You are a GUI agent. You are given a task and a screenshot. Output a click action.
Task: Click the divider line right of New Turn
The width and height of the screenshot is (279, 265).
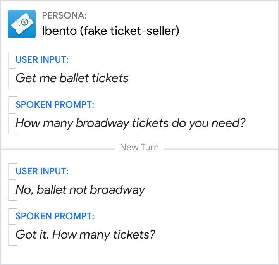click(x=221, y=148)
